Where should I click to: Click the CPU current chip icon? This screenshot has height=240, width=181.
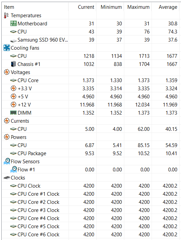(13, 129)
